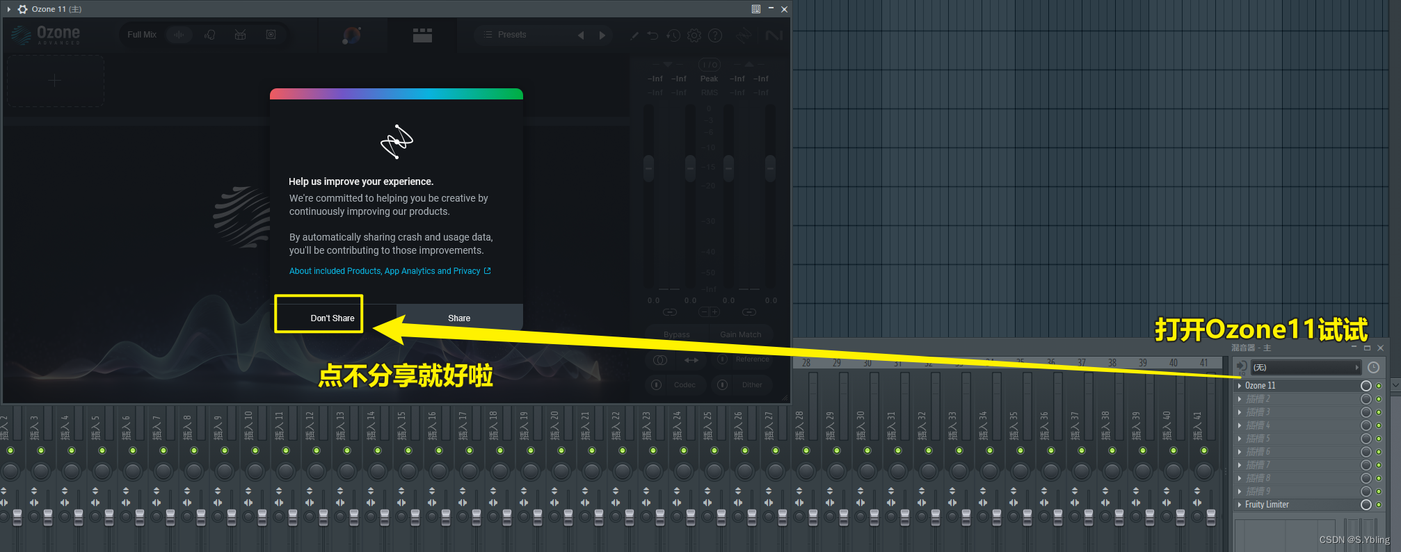Open the Presets list
The image size is (1401, 552).
click(512, 35)
